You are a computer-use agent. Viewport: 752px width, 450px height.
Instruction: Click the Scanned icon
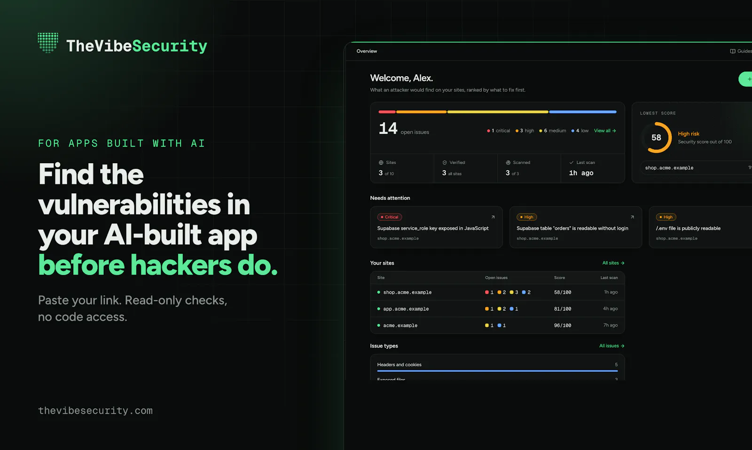tap(508, 163)
